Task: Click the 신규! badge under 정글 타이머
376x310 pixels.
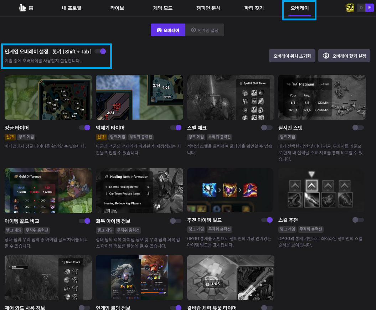Action: point(10,137)
